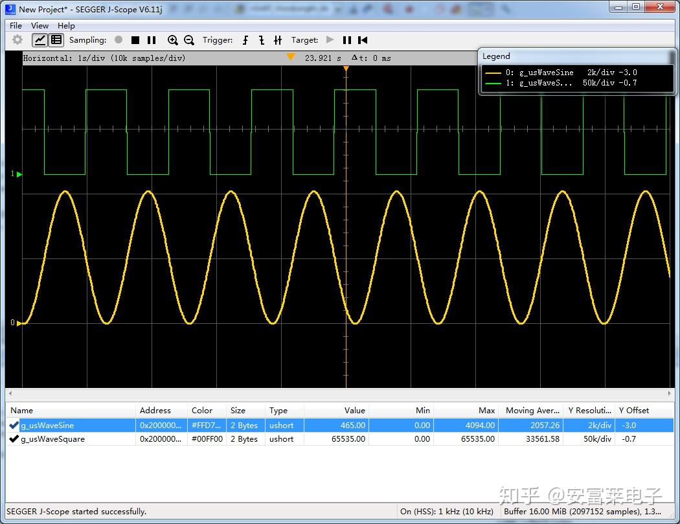
Task: Select the both edges trigger icon
Action: [x=278, y=40]
